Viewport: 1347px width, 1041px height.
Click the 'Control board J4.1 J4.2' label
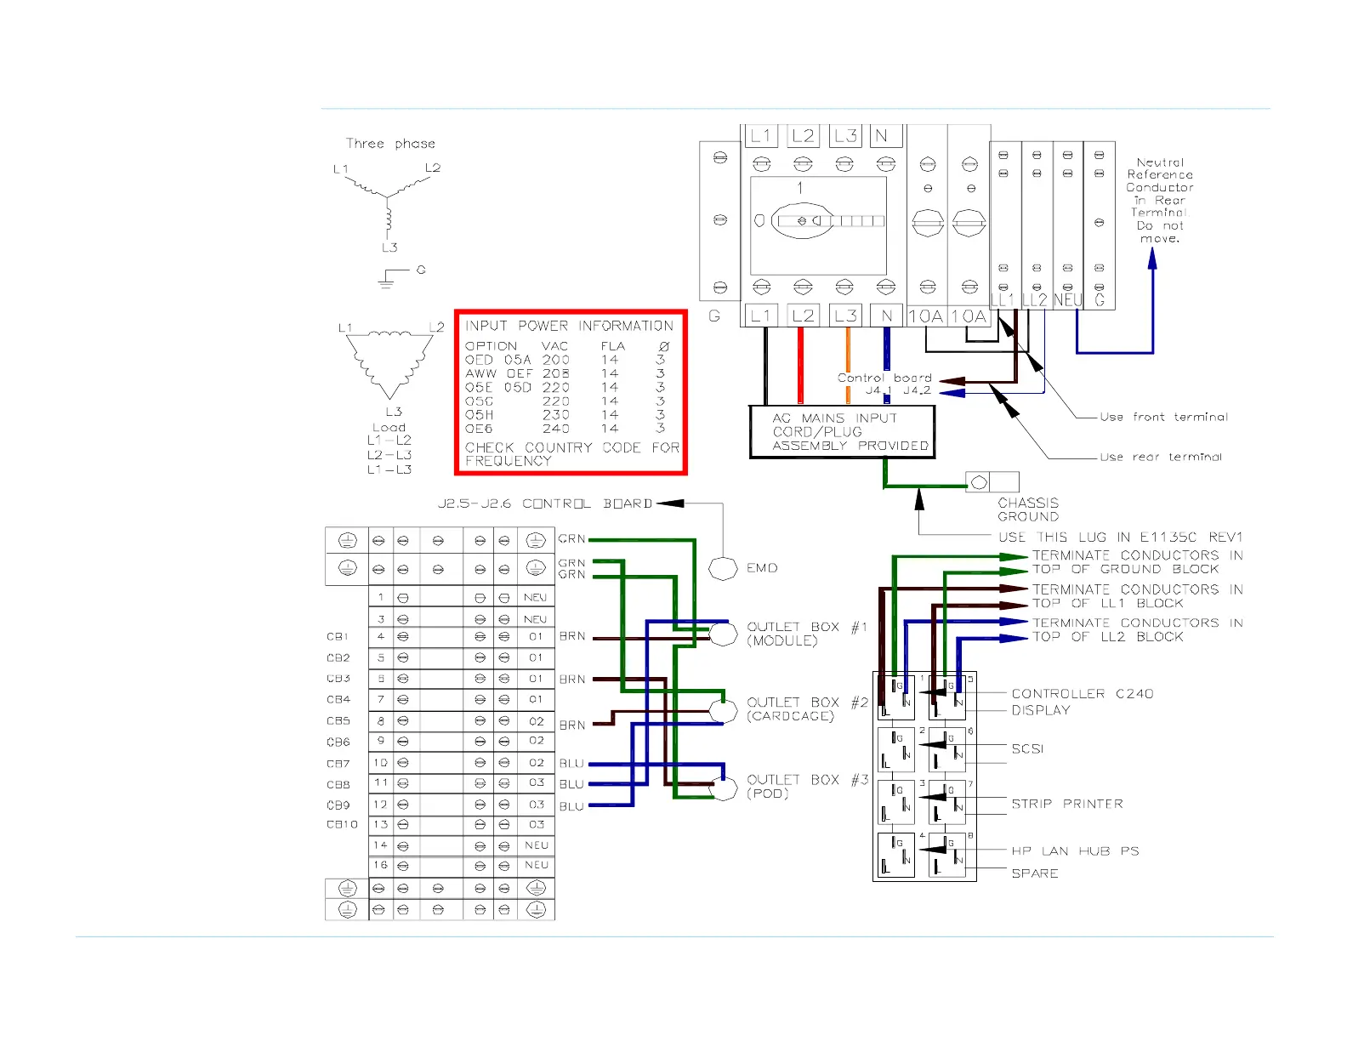(885, 384)
